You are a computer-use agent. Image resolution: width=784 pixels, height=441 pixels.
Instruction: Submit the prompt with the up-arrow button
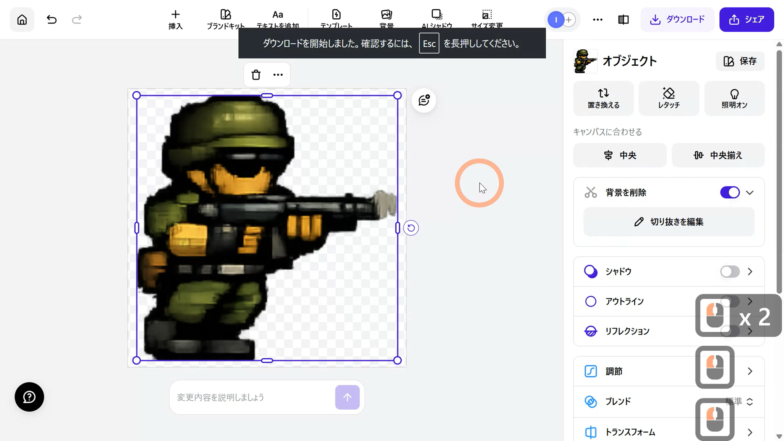347,397
